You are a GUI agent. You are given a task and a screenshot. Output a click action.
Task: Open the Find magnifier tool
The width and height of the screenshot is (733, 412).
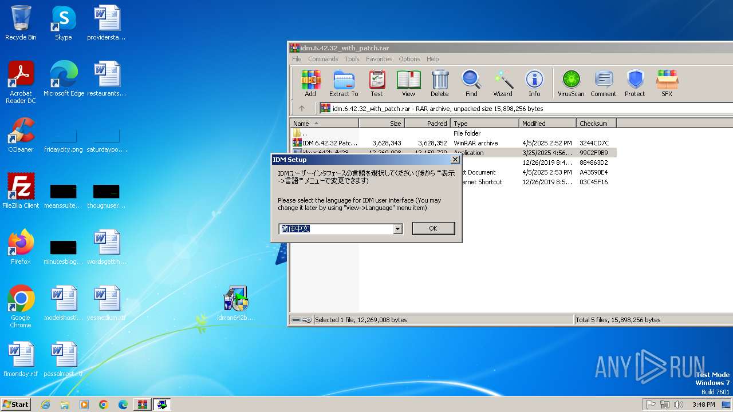[471, 84]
